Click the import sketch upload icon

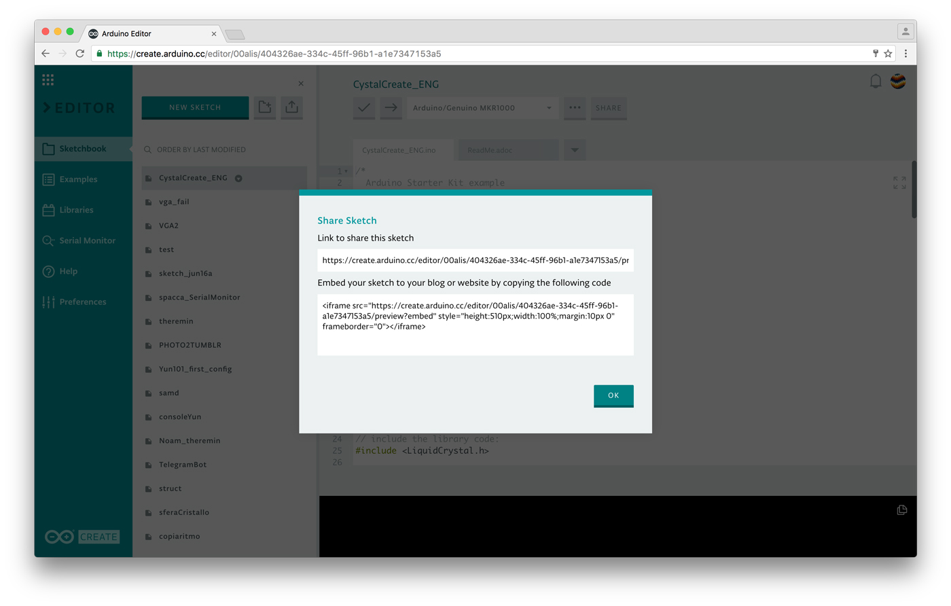[292, 107]
